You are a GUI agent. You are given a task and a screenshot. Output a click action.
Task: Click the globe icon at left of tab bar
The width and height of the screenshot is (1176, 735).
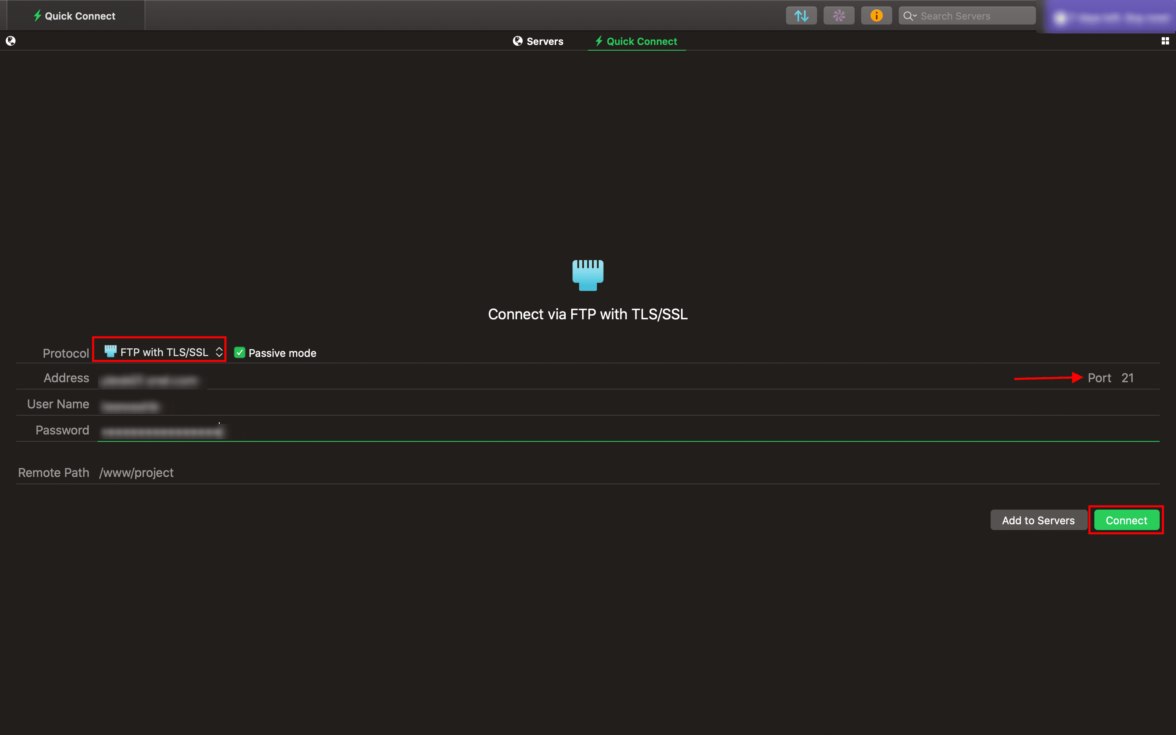[x=11, y=41]
